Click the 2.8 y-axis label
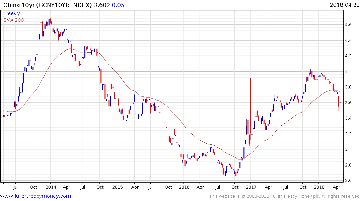The height and width of the screenshot is (201, 360). point(348,165)
